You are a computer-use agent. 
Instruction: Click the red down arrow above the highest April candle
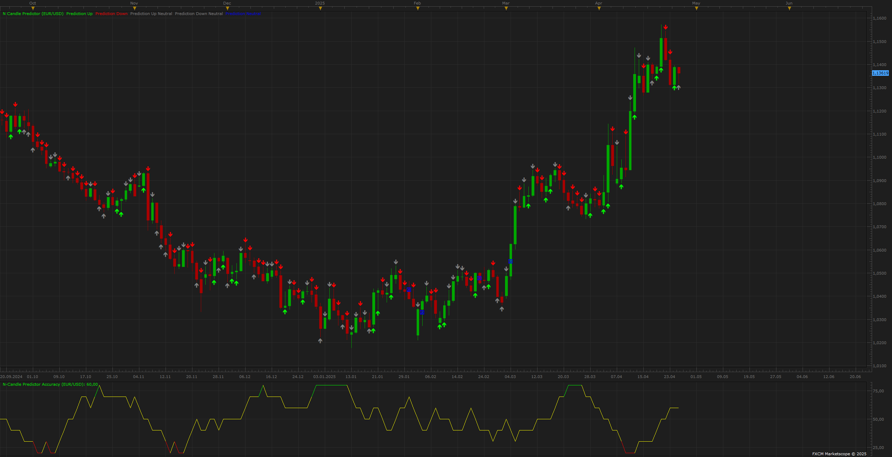tap(666, 27)
